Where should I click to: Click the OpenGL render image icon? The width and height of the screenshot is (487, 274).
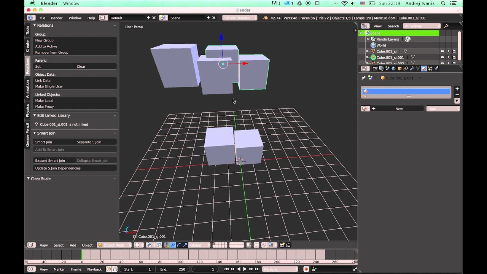click(282, 245)
